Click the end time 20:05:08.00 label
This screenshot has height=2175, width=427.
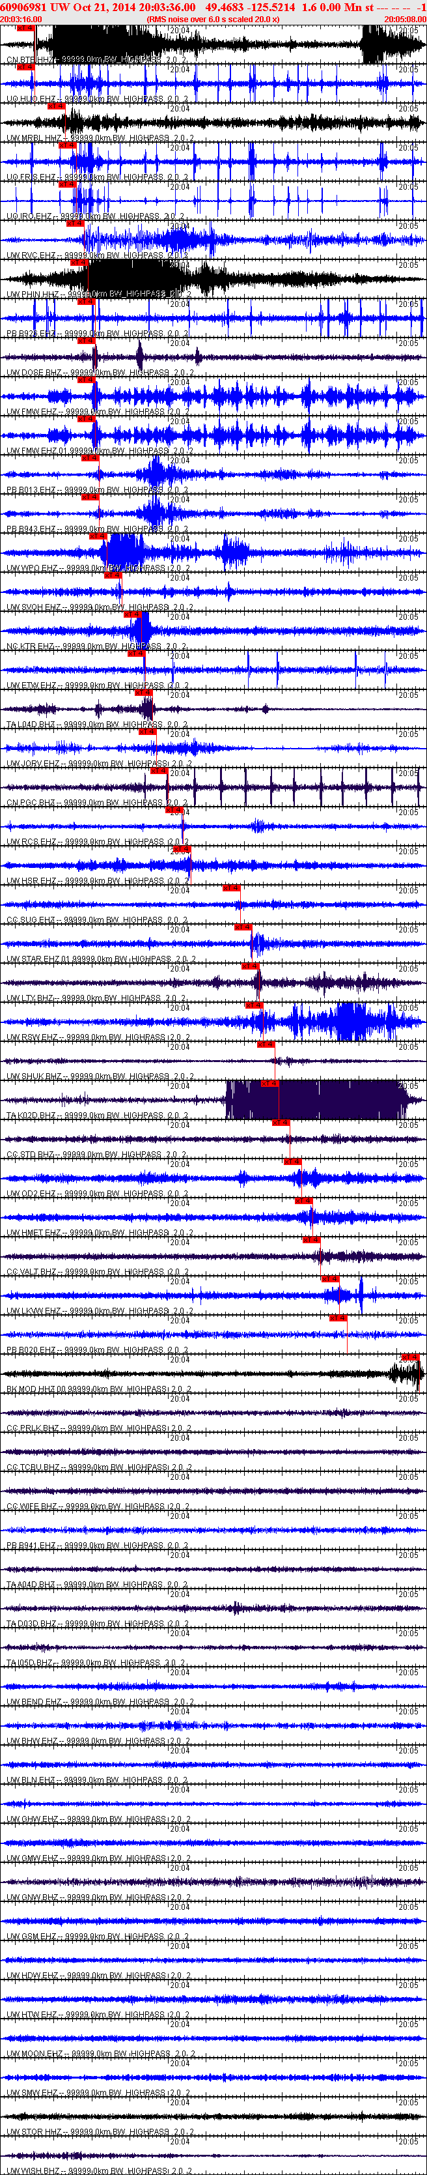coord(405,19)
